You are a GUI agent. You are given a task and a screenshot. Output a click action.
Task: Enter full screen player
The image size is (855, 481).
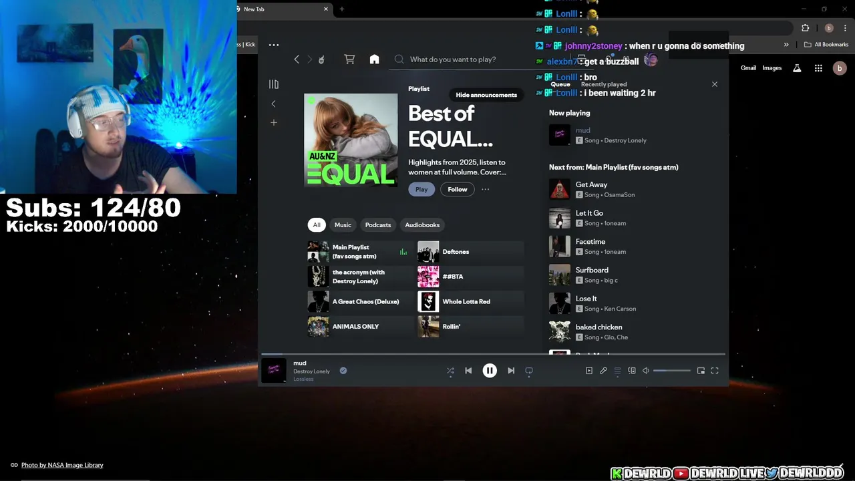point(715,371)
